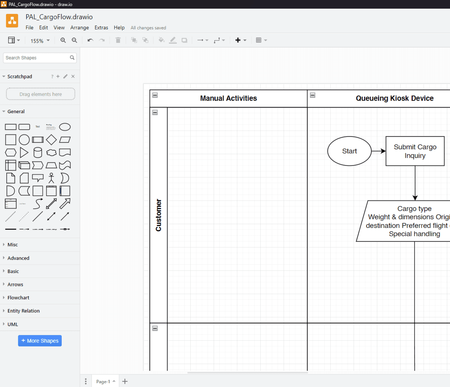Pick the actor stick figure shape

51,178
